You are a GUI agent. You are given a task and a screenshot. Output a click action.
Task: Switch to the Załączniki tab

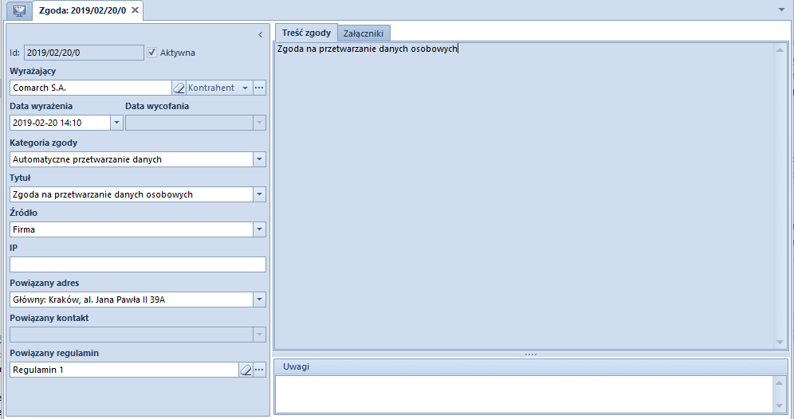coord(364,33)
